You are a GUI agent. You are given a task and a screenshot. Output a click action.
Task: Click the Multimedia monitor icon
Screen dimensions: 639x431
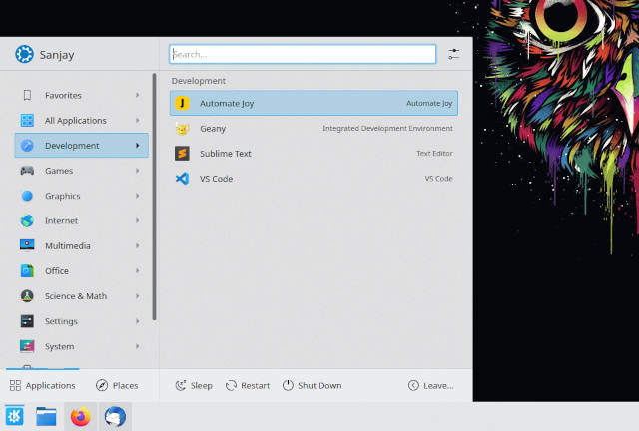(27, 245)
